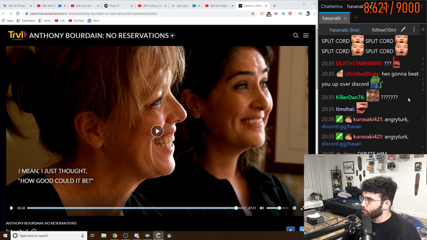Image resolution: width=427 pixels, height=240 pixels.
Task: Open the Apps bookmarks shortcut
Action: [x=7, y=21]
